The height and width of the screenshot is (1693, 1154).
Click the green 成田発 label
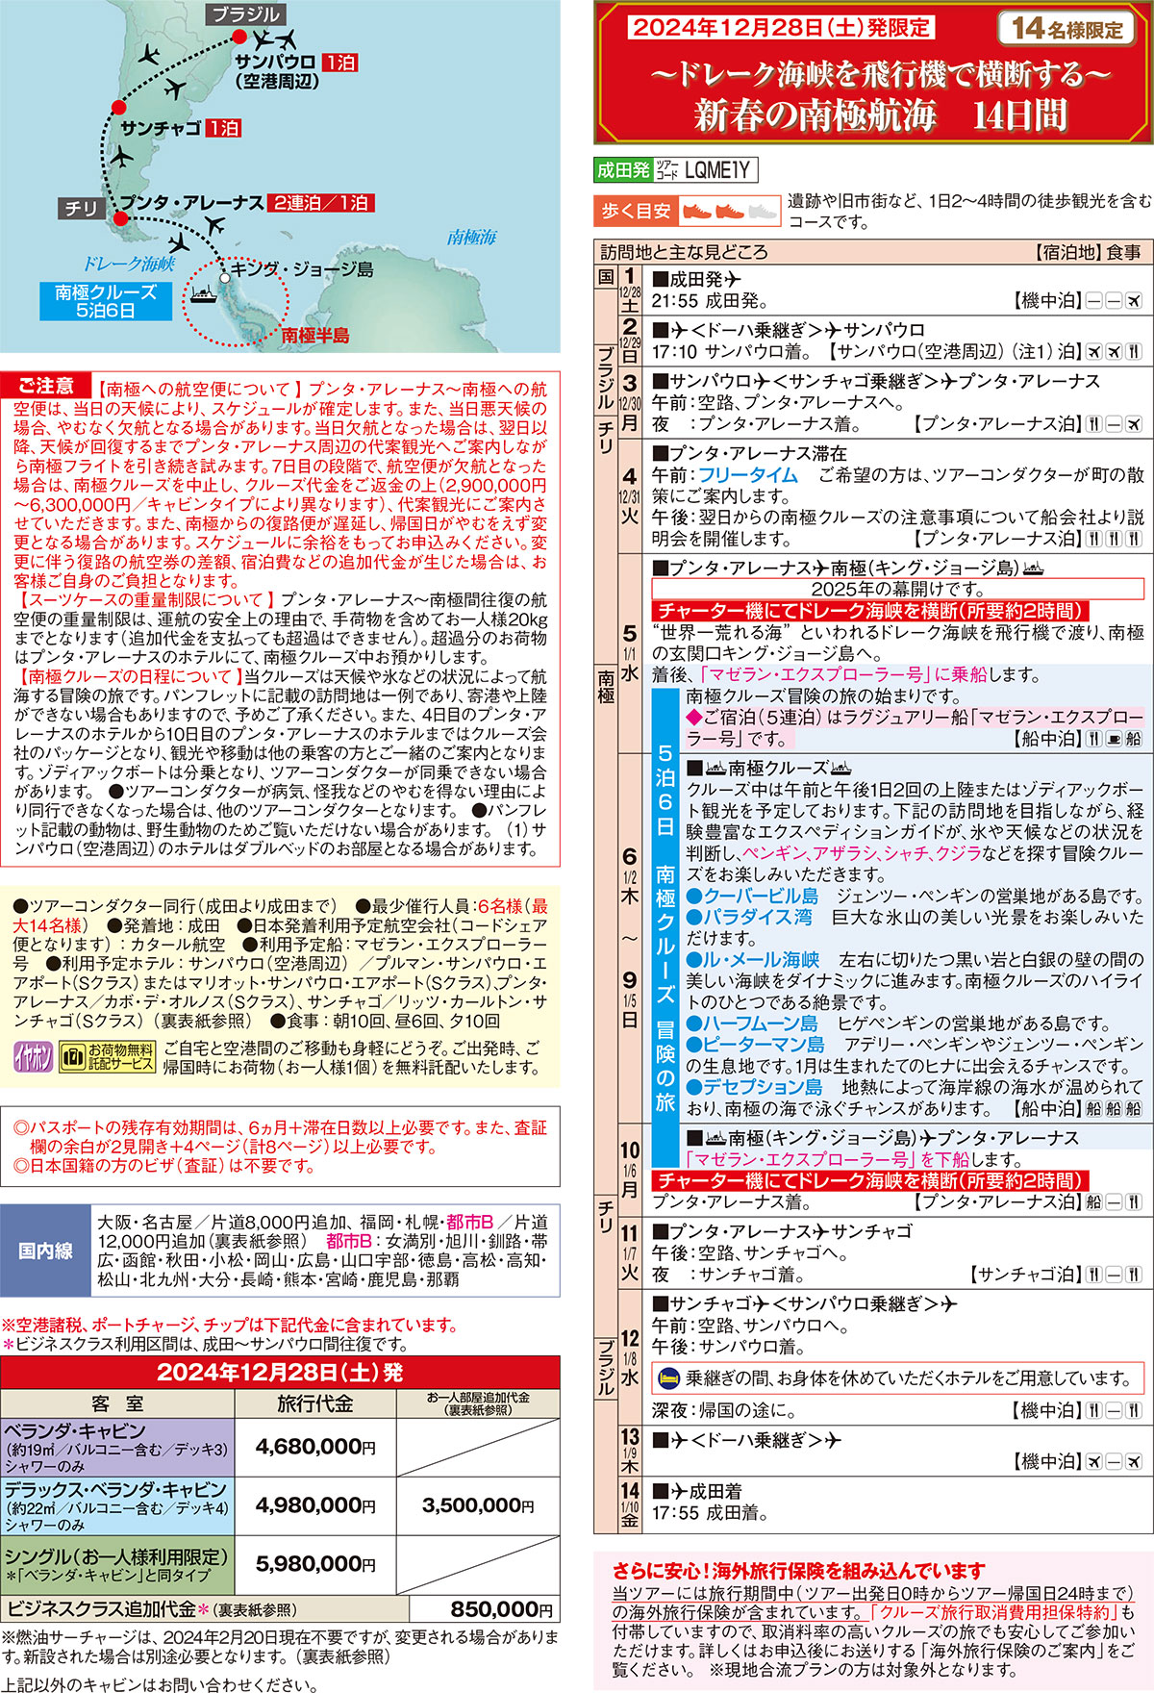click(x=623, y=170)
